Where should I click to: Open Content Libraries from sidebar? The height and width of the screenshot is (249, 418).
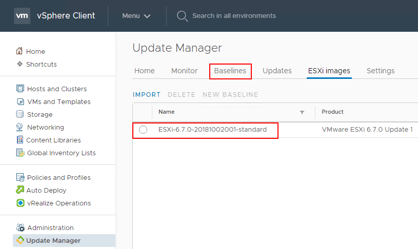pyautogui.click(x=53, y=140)
